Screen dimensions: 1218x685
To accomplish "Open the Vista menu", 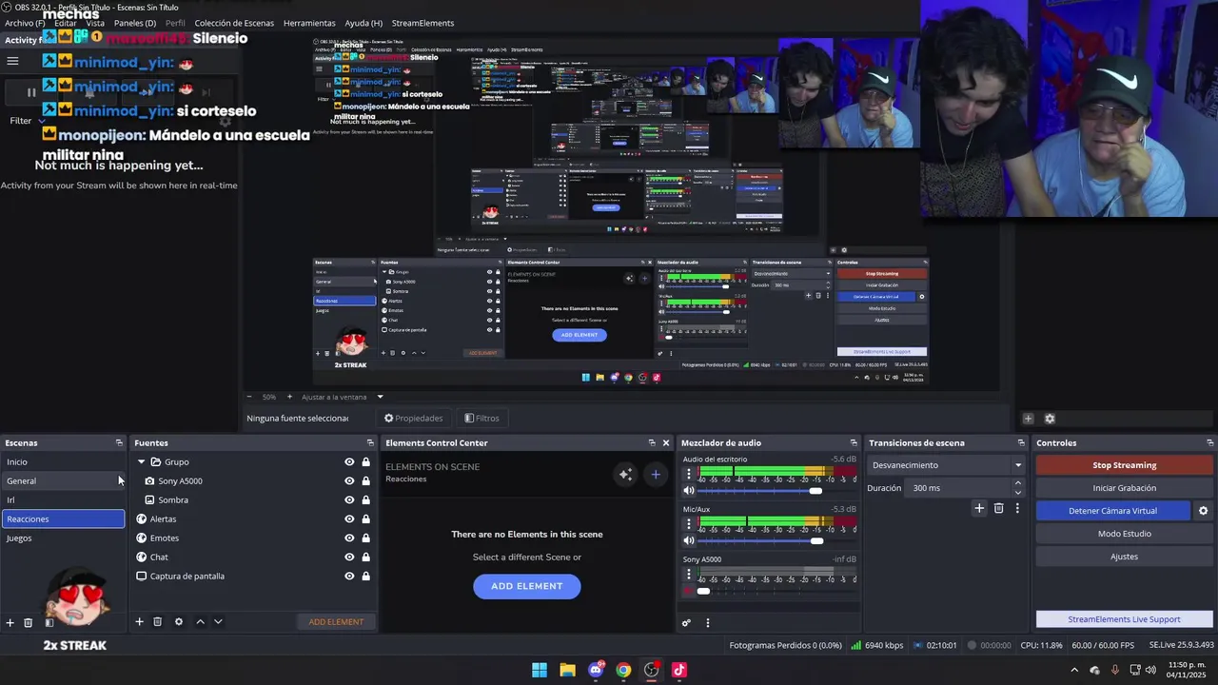I will coord(95,23).
